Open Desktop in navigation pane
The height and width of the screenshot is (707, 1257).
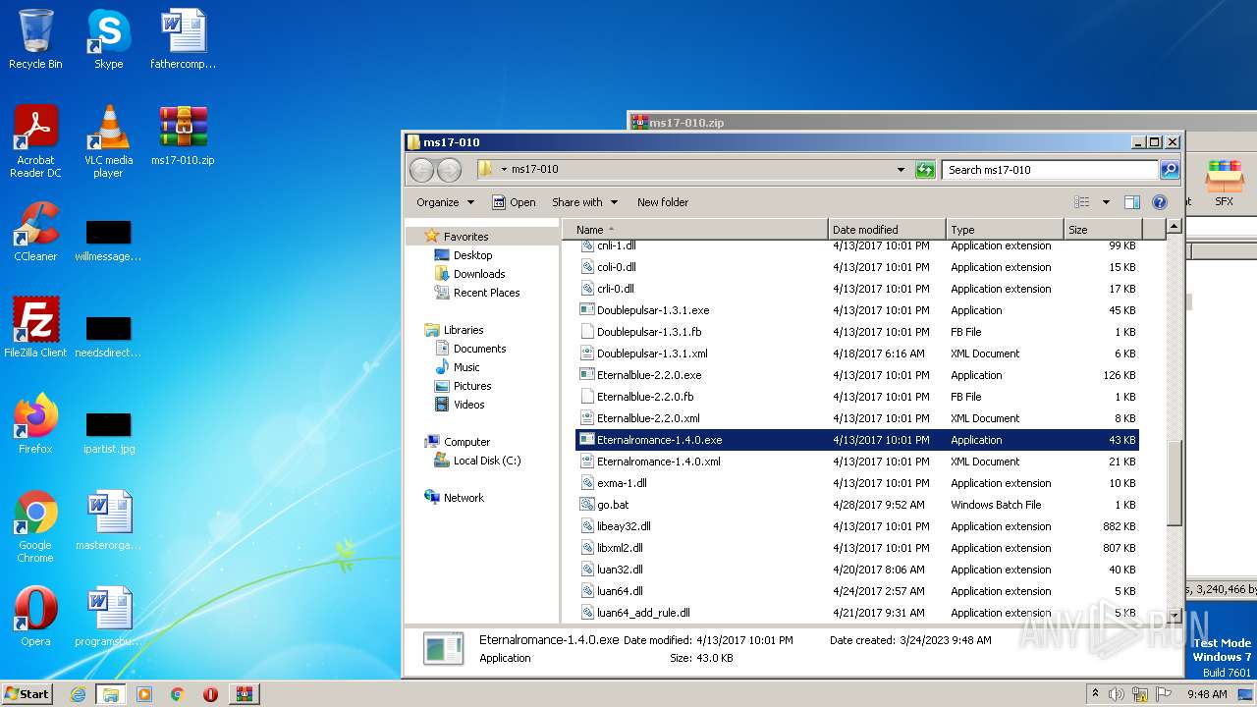click(x=472, y=255)
